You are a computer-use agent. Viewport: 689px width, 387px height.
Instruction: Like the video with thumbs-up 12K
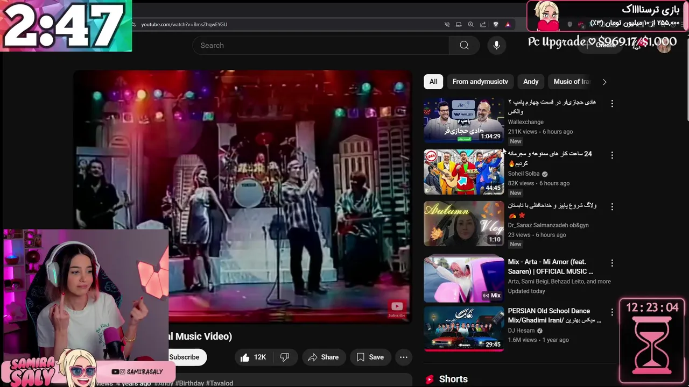(253, 357)
